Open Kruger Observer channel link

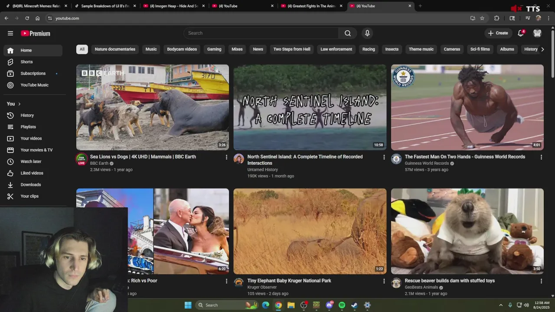point(262,287)
